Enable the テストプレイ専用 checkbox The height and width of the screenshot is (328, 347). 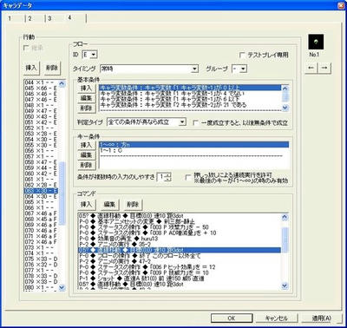tap(242, 55)
